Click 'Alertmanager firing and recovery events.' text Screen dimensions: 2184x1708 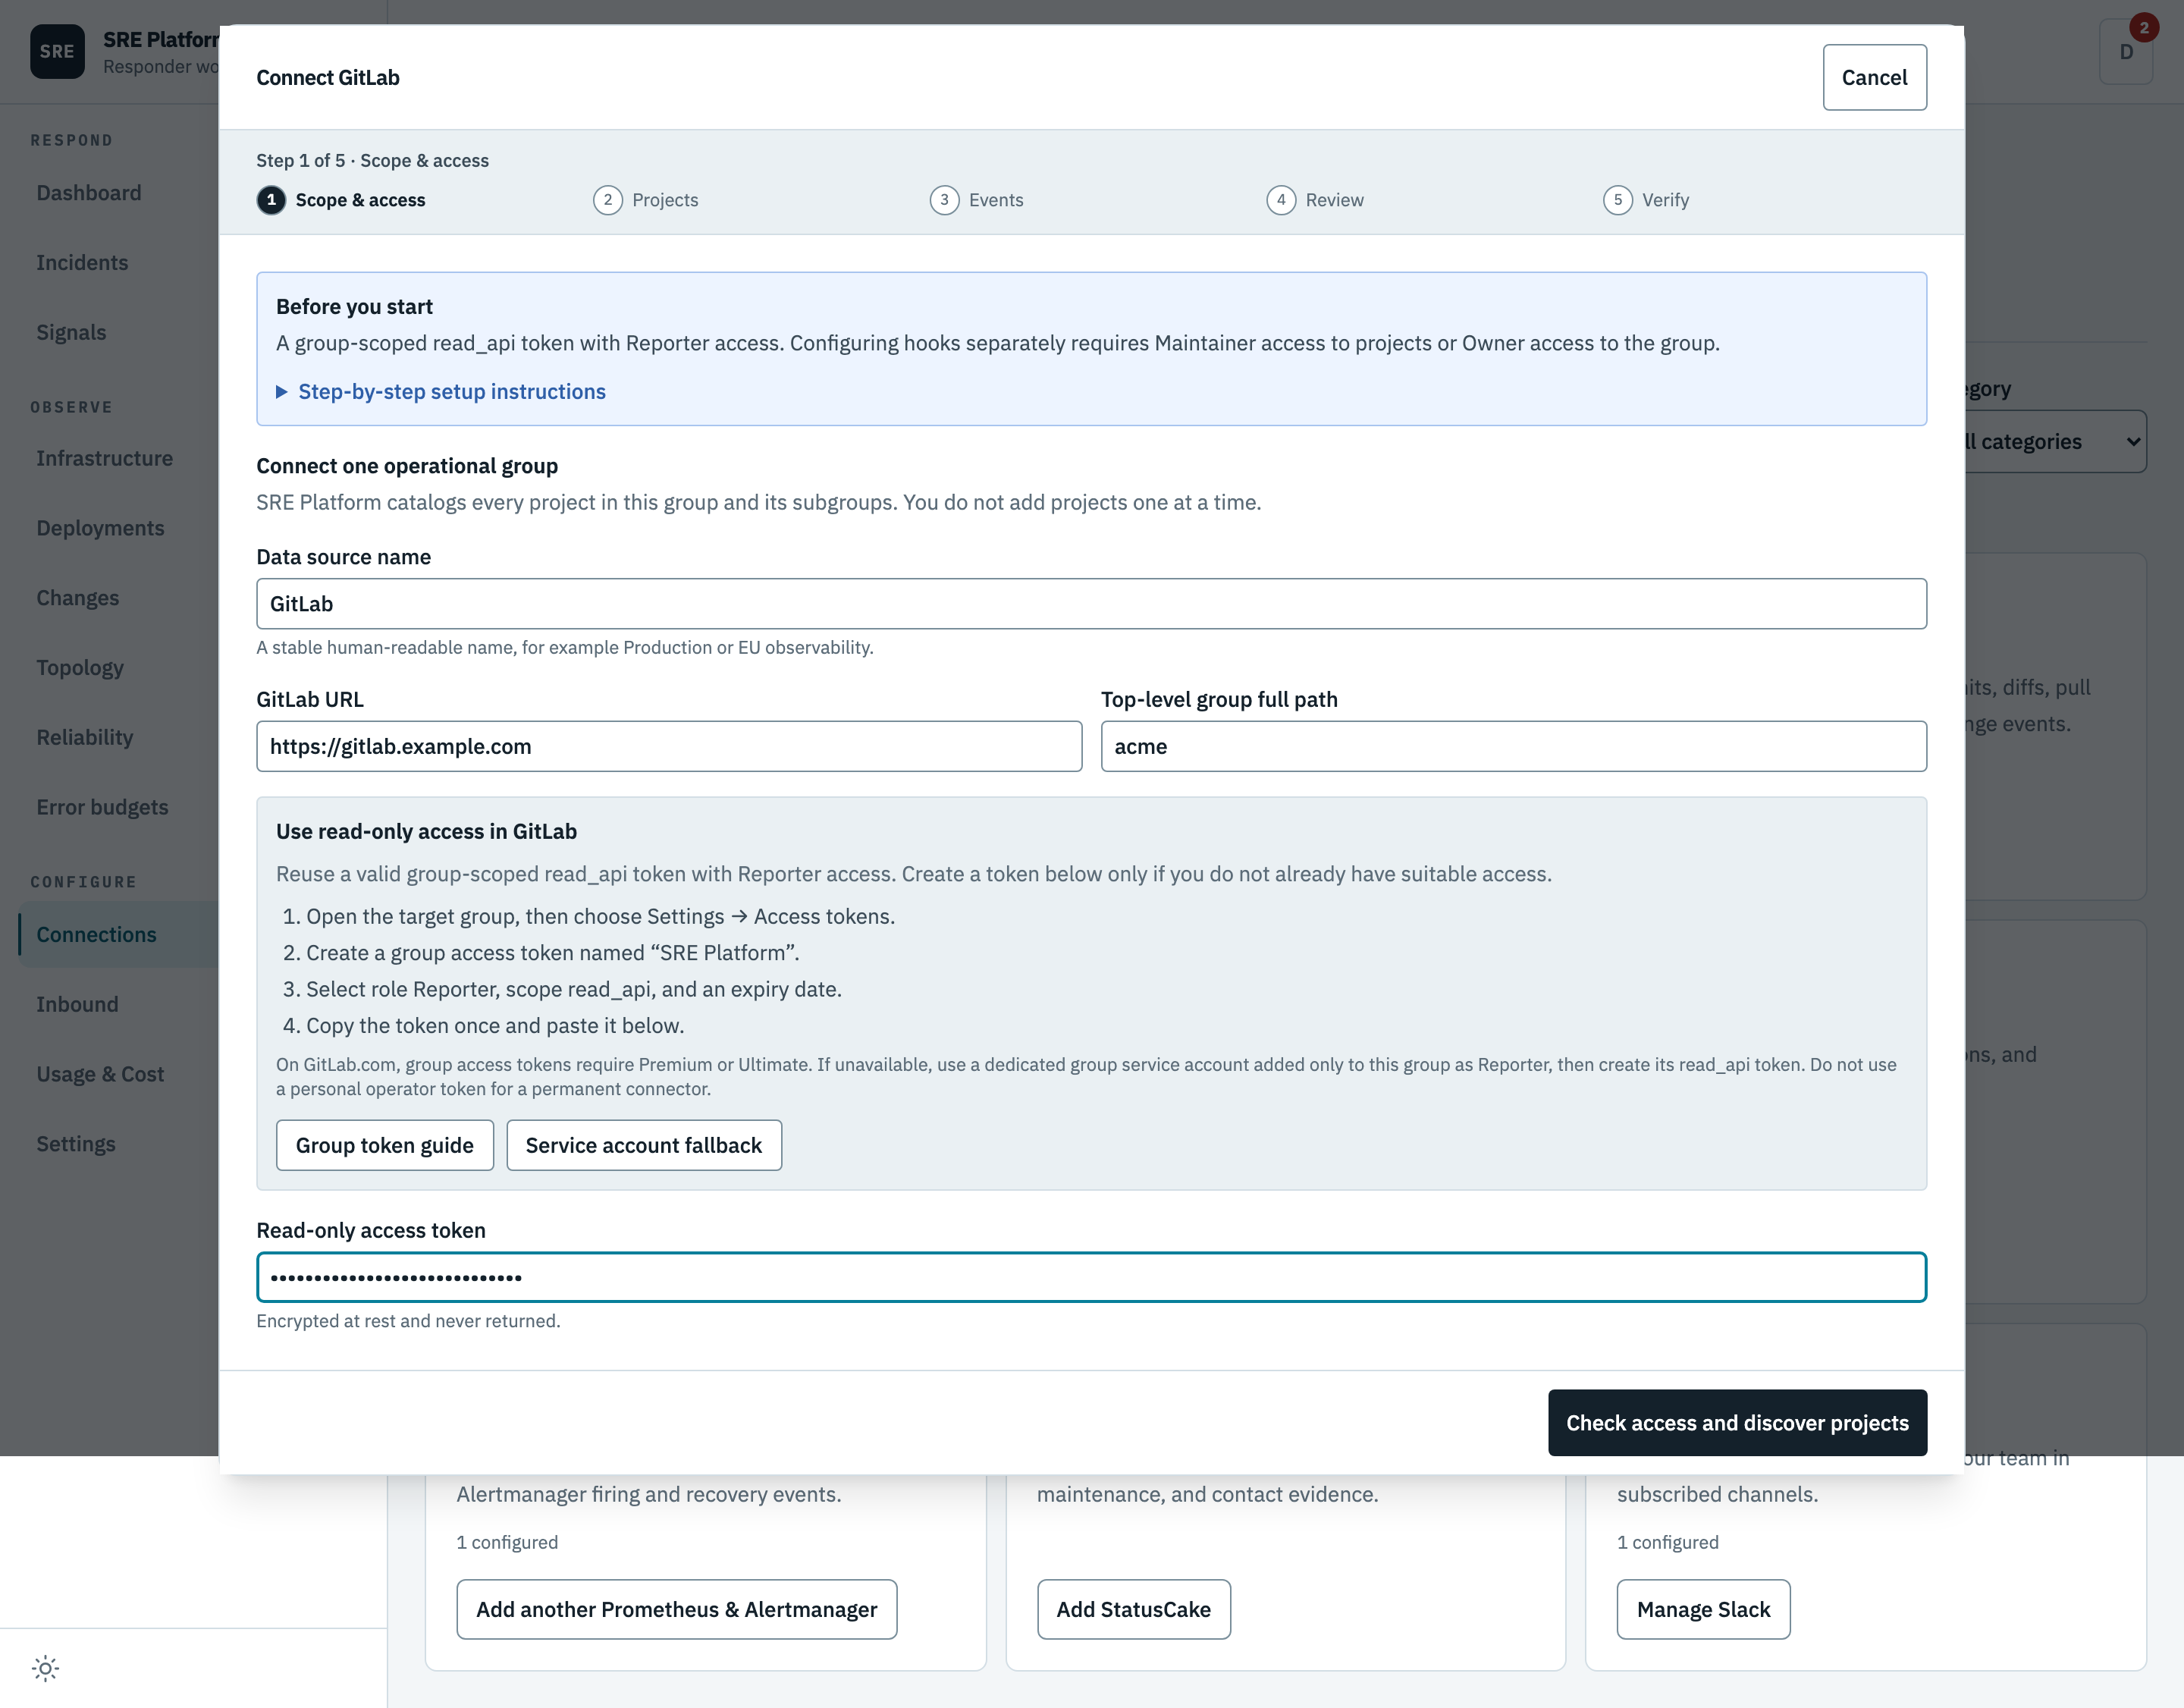649,1495
